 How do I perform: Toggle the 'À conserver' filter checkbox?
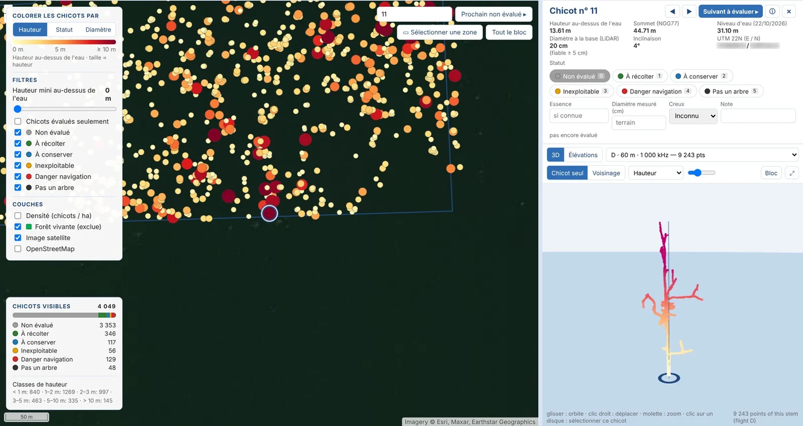[18, 155]
